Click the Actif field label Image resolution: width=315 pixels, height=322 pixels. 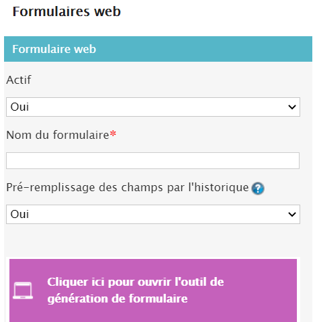(x=19, y=80)
